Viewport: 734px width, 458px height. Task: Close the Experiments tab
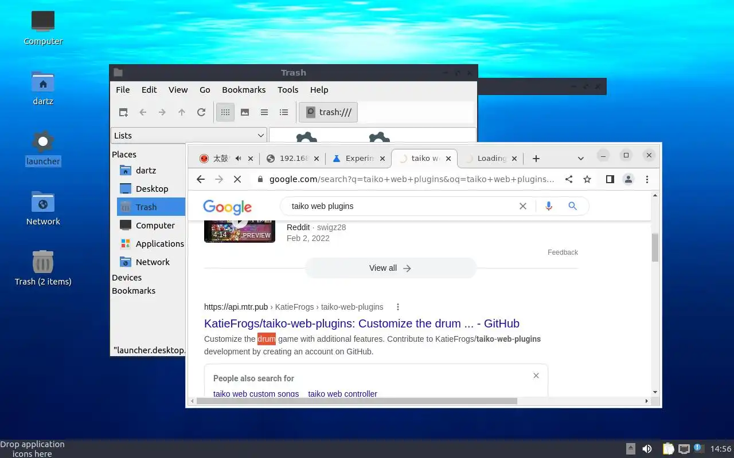click(382, 159)
